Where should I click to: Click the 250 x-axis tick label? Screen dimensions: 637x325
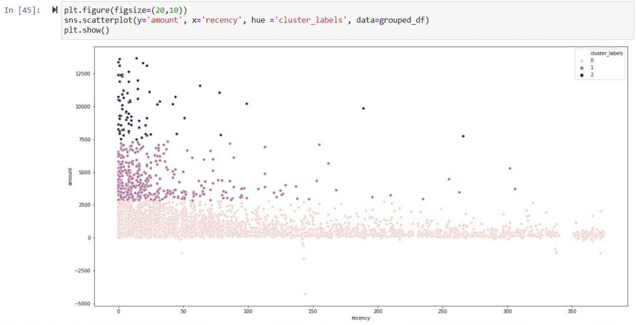pyautogui.click(x=442, y=311)
